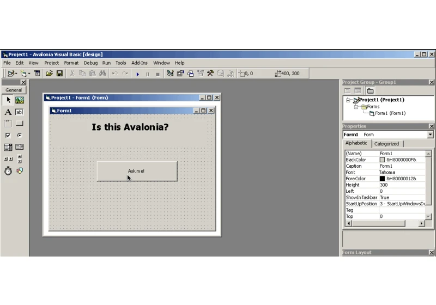436x305 pixels.
Task: Select Form1 (Form1) in project tree
Action: point(390,113)
